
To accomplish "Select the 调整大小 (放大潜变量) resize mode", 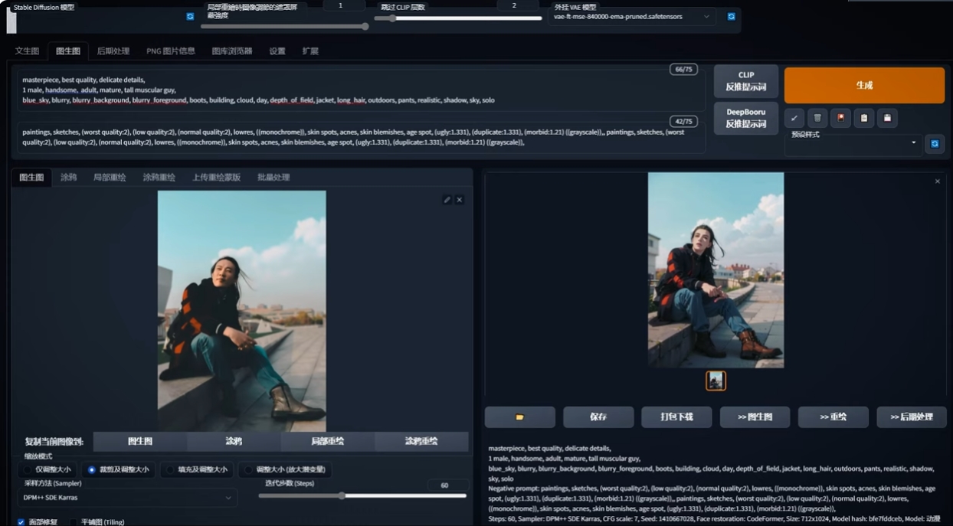I will (284, 469).
